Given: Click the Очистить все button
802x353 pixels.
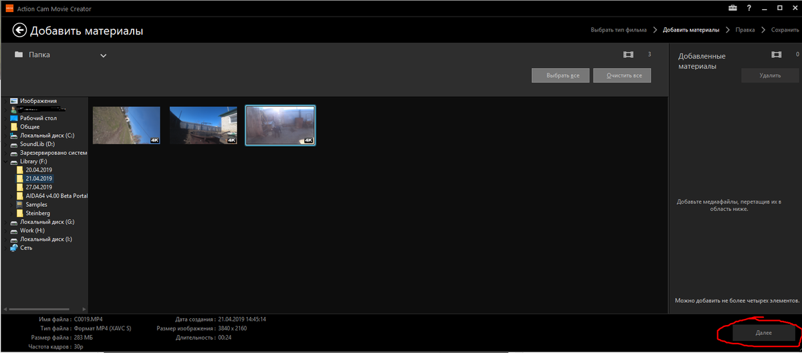Looking at the screenshot, I should [x=622, y=75].
